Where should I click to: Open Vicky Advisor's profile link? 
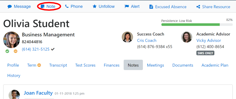coord(208,40)
